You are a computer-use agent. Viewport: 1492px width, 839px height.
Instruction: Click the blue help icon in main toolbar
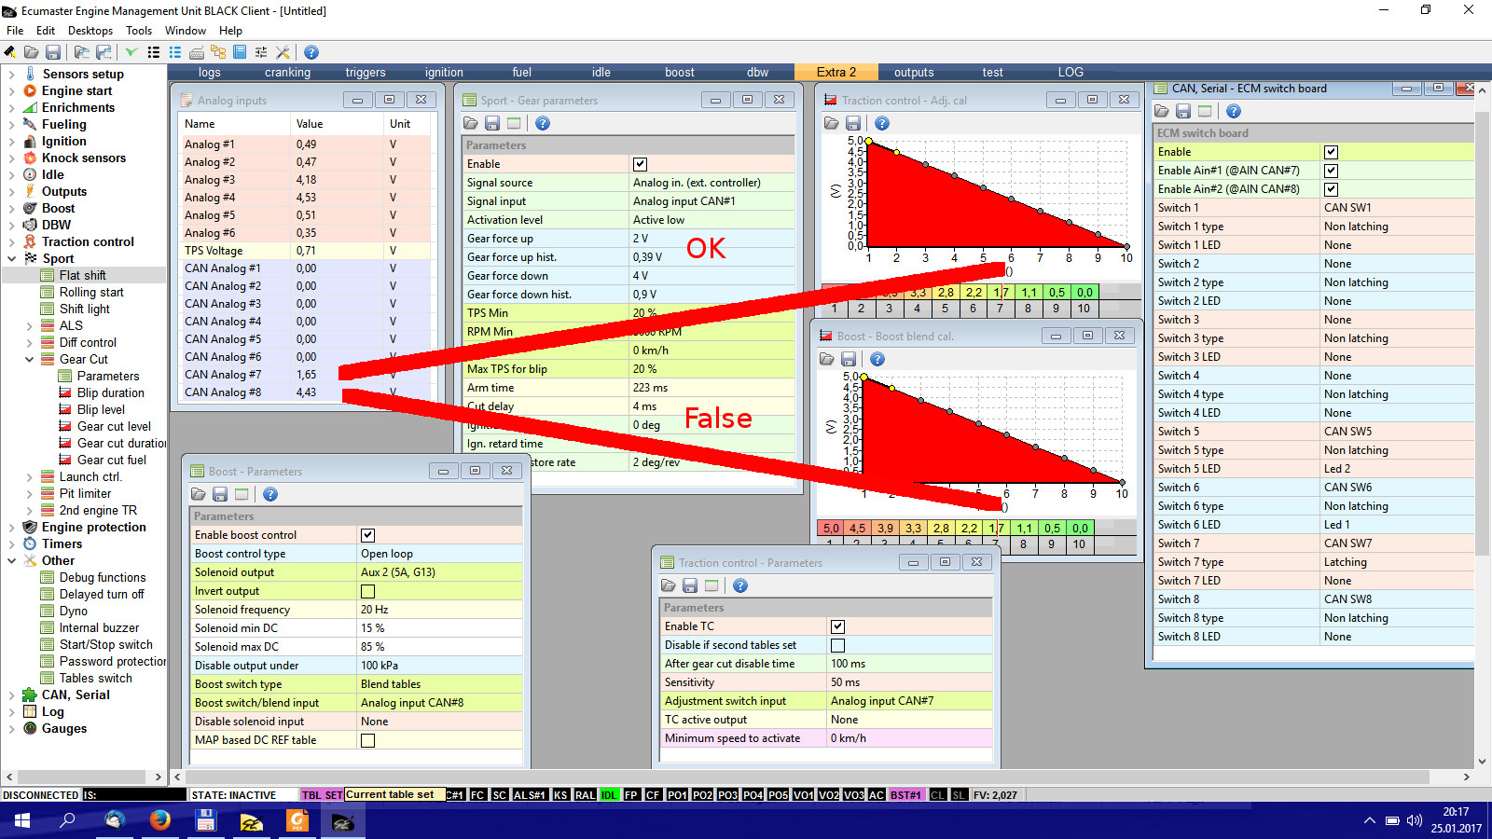click(x=311, y=52)
